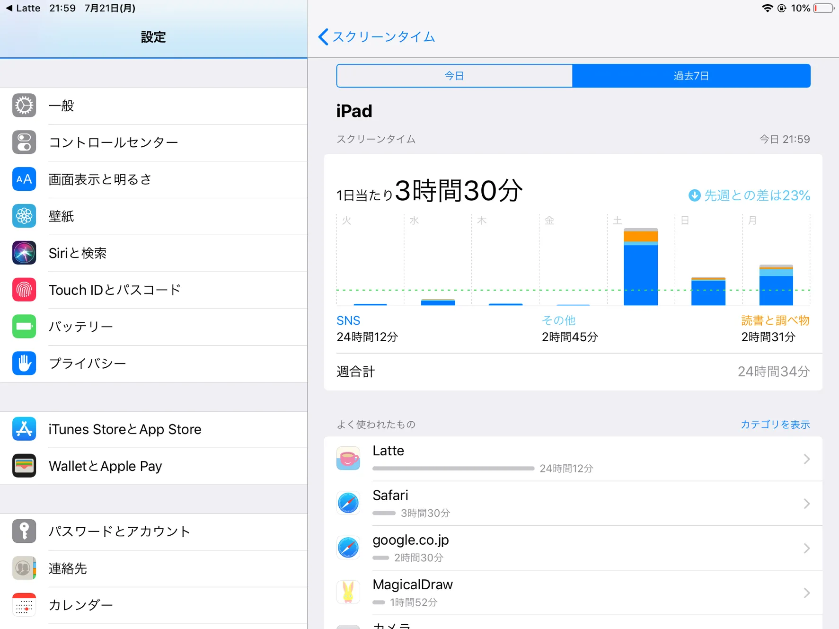Open カレンダー settings
Image resolution: width=839 pixels, height=629 pixels.
tap(153, 605)
